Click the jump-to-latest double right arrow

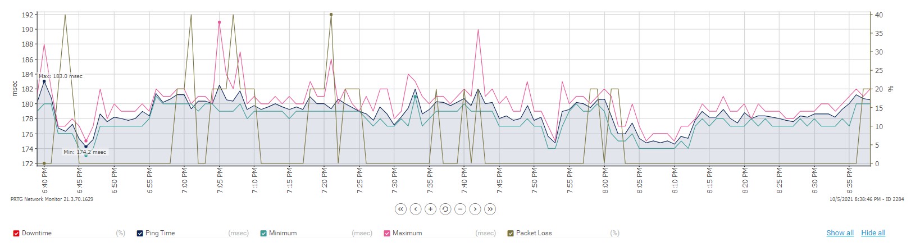point(490,209)
